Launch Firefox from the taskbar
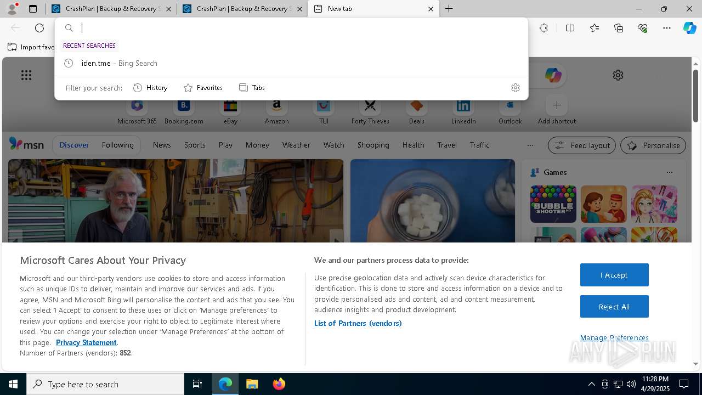 pyautogui.click(x=279, y=384)
